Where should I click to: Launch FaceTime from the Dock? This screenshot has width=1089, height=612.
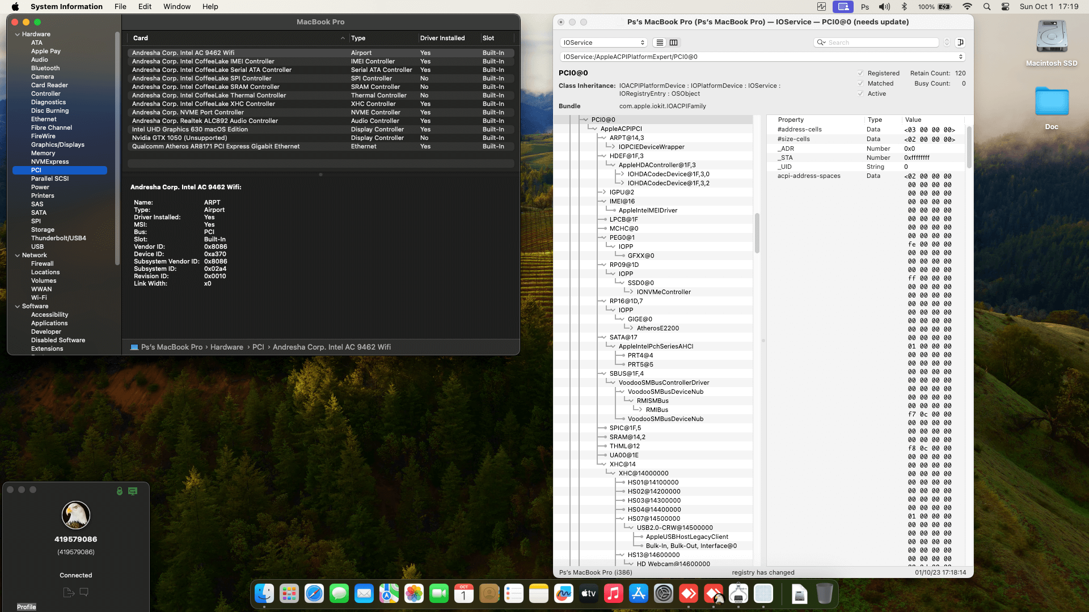(439, 593)
